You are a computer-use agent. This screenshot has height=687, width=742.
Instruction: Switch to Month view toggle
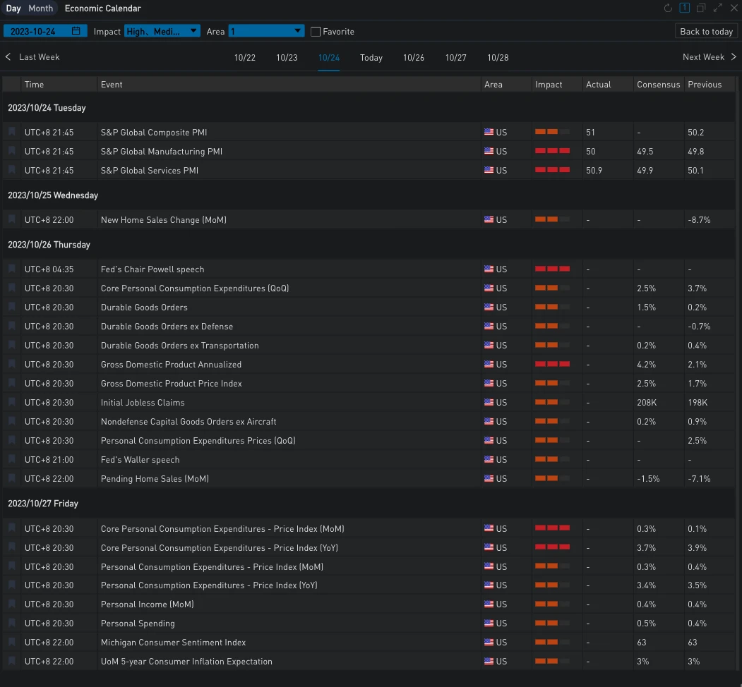click(x=41, y=8)
